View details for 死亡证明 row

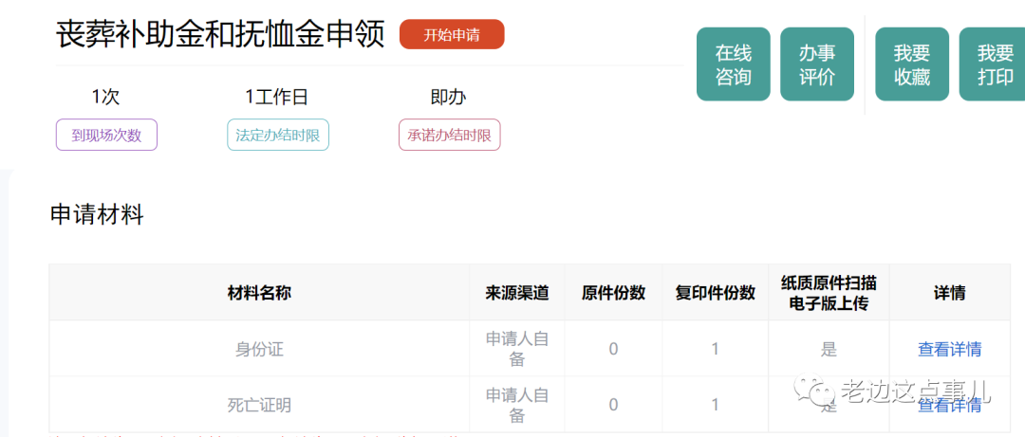[x=949, y=406]
